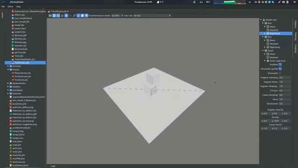Open the Logs panel at the bottom
Viewport: 298px width, 168px height.
coord(53,166)
